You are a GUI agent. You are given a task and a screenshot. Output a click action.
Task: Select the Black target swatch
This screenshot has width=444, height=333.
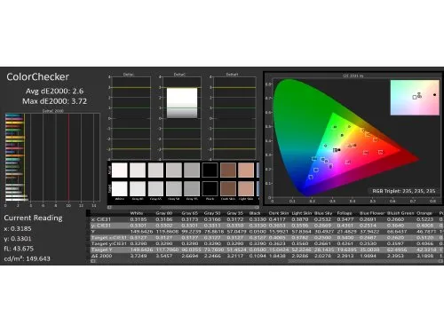(210, 188)
